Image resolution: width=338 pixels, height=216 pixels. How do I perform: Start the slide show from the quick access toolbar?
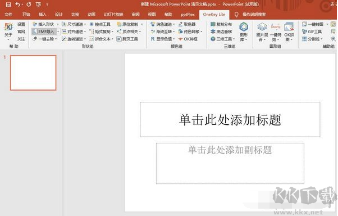38,4
